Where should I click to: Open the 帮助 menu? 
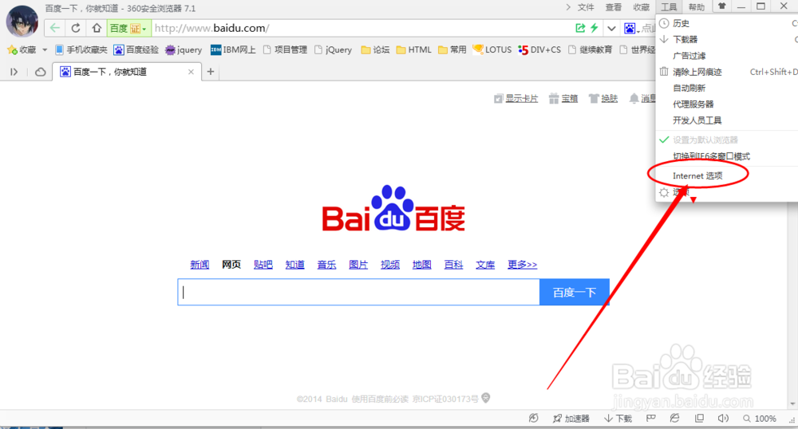pos(697,7)
